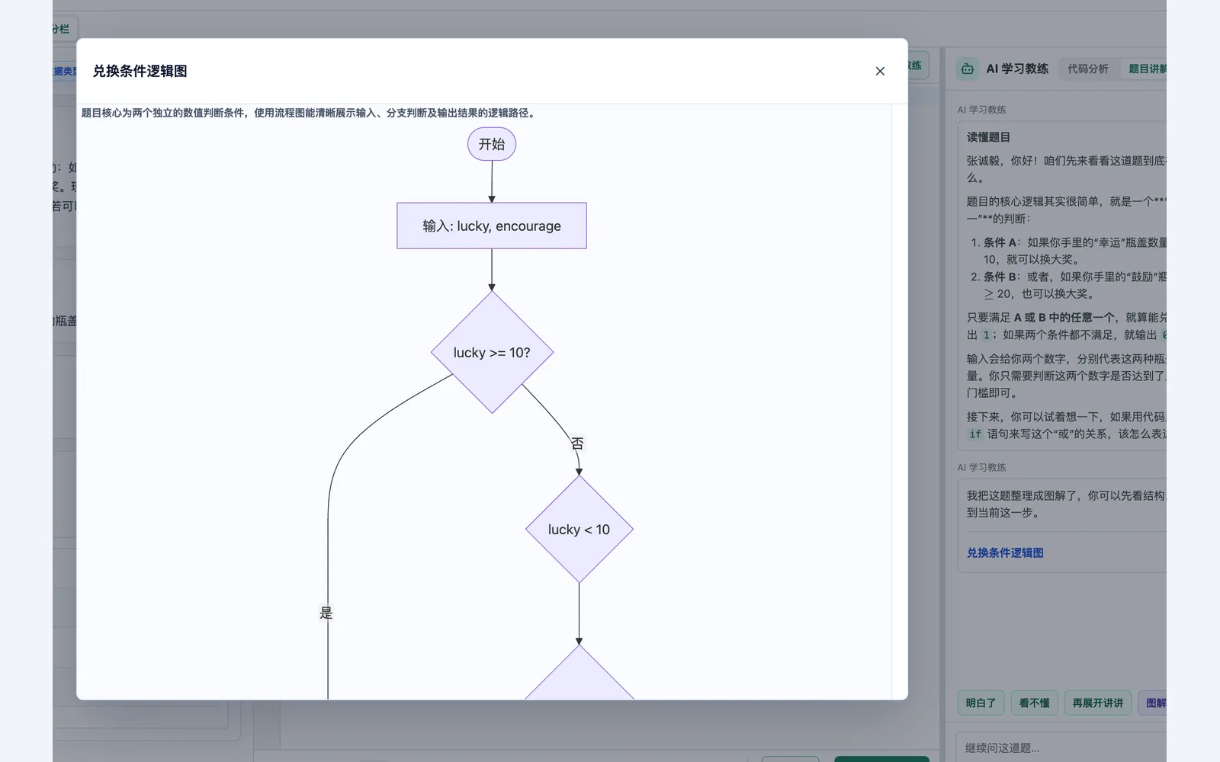Screen dimensions: 1220x762
Task: Click the message 我把这题整理成图解了
Action: [x=1066, y=504]
